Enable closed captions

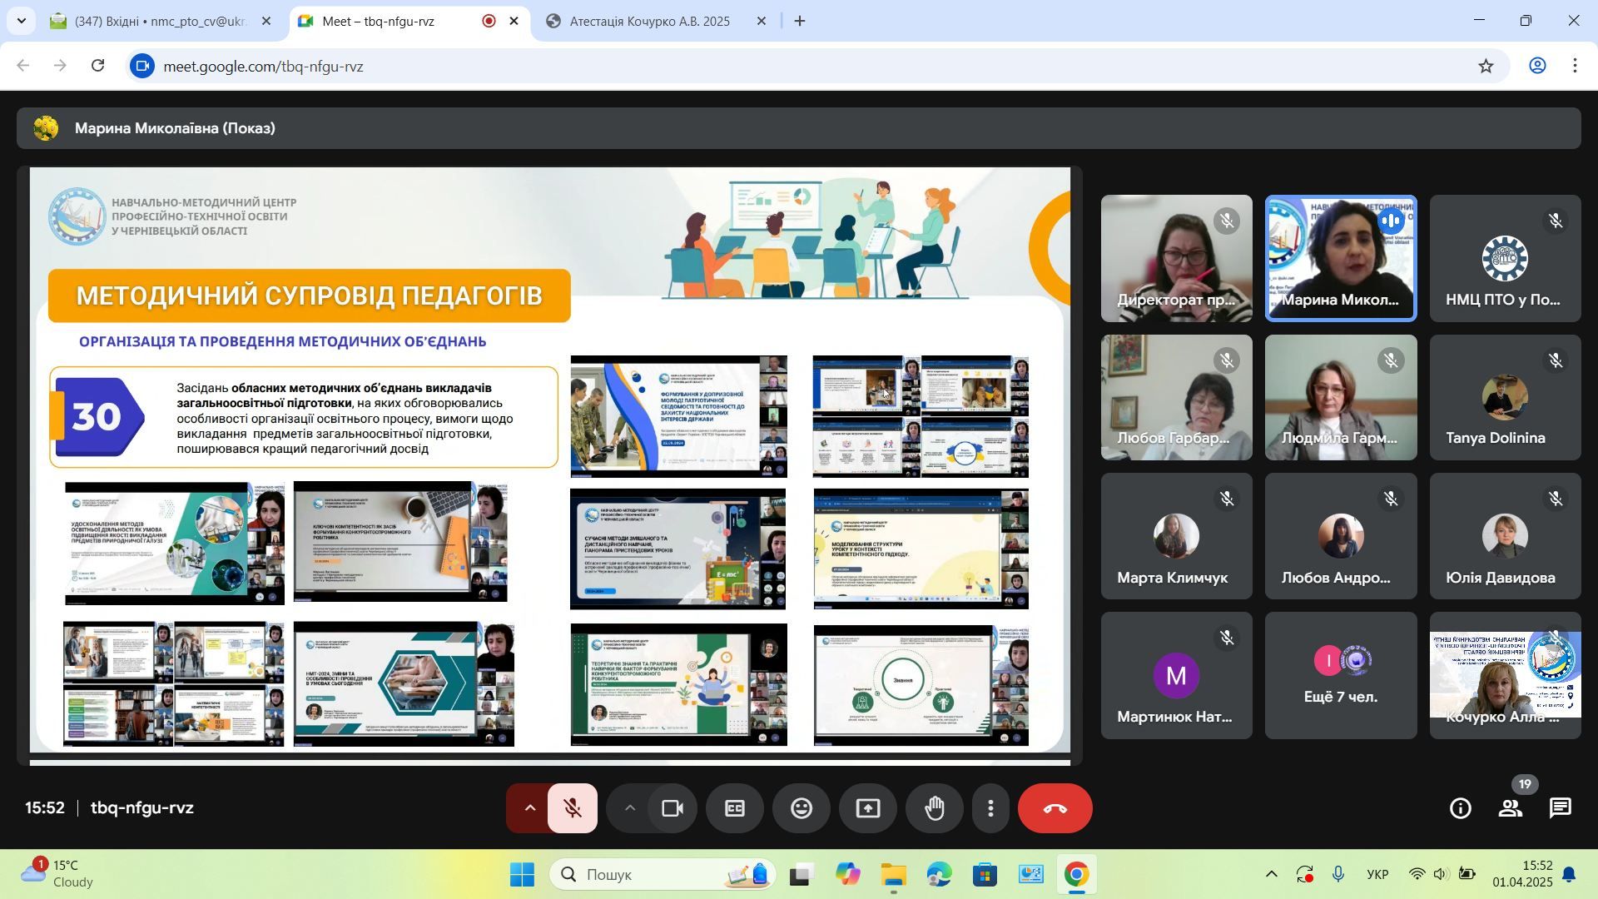pyautogui.click(x=734, y=808)
